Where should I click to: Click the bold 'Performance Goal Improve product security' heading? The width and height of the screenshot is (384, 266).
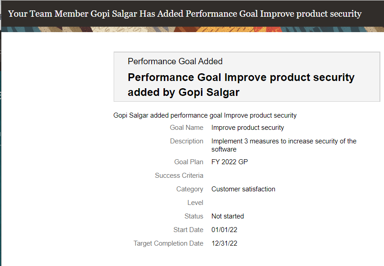point(241,77)
